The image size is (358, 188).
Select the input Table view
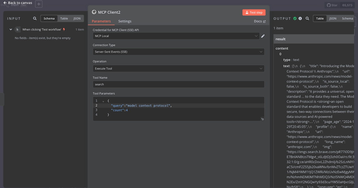[64, 18]
